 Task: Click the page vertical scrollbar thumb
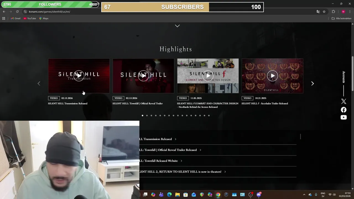[x=353, y=74]
